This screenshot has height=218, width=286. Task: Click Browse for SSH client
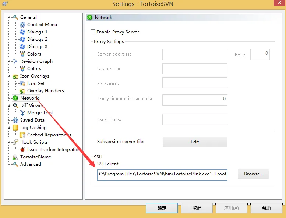coord(253,174)
